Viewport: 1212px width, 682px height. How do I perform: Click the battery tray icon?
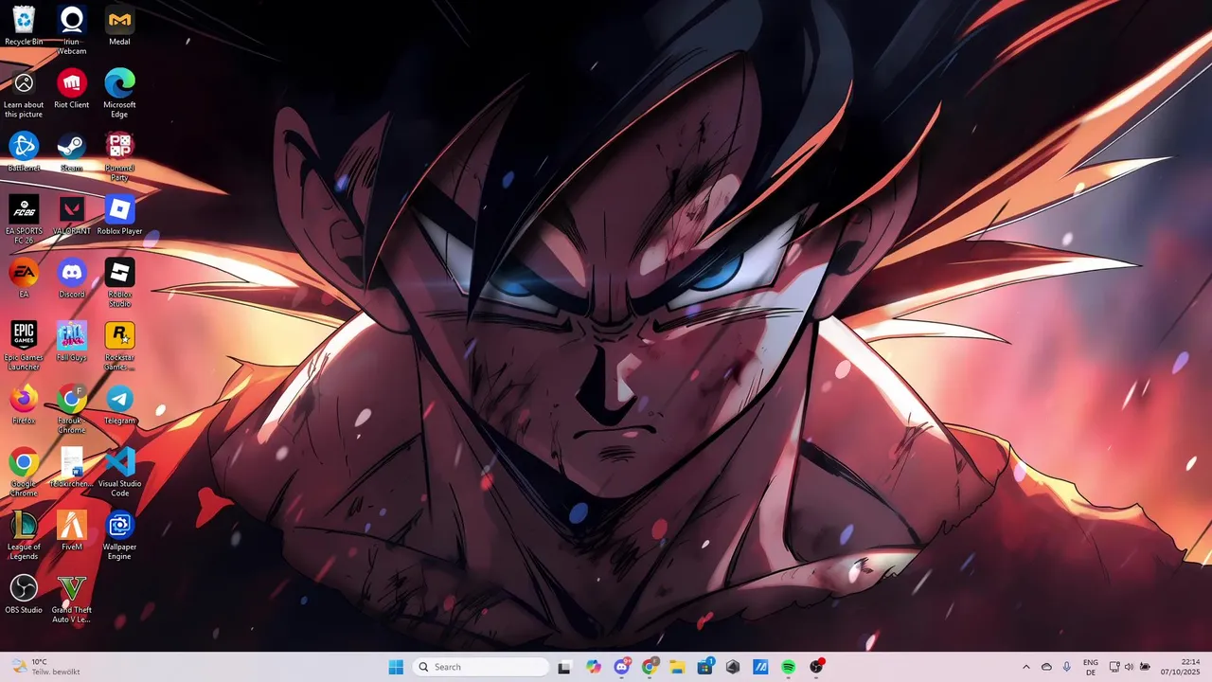1145,667
